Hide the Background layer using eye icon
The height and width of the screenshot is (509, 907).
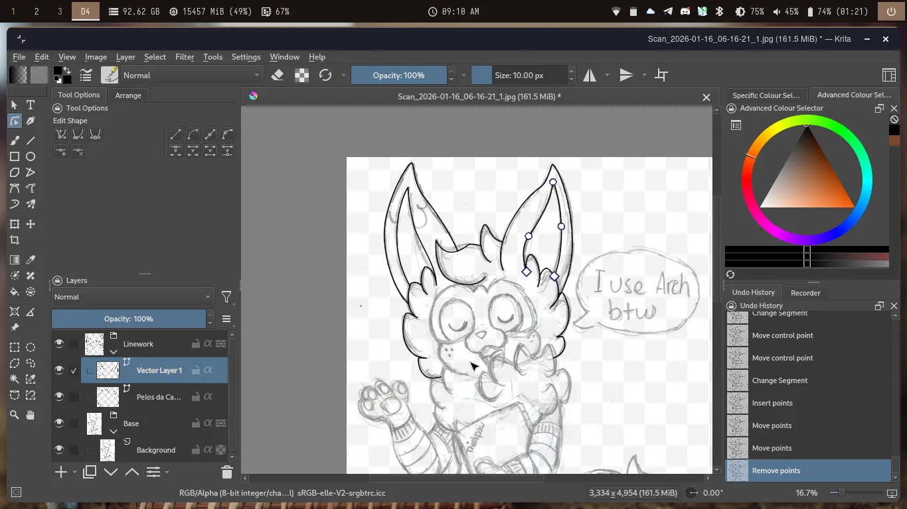59,450
